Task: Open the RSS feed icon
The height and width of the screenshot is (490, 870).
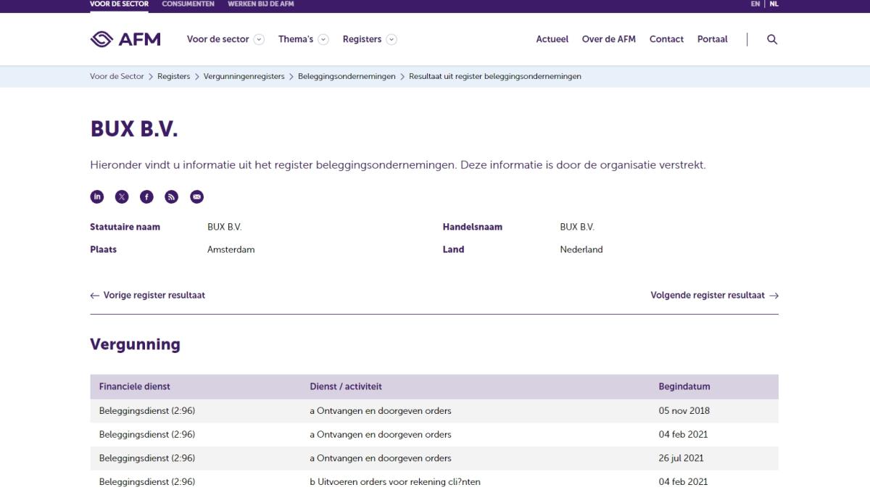Action: [x=172, y=196]
